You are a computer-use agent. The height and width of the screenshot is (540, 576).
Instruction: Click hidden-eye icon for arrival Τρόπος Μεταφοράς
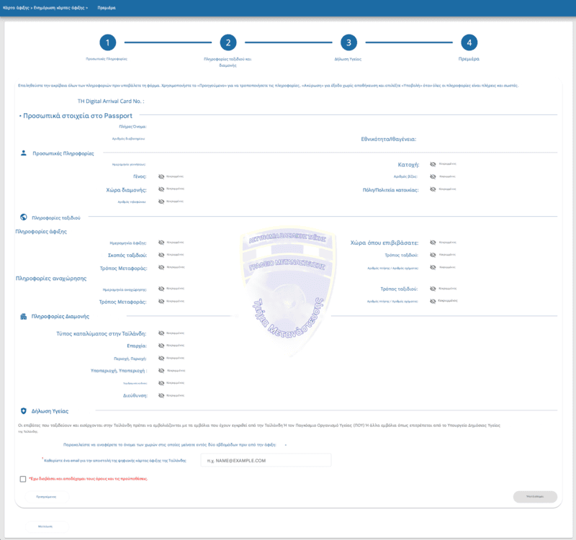161,267
